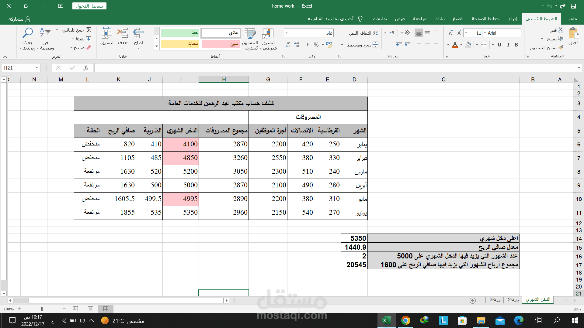This screenshot has width=584, height=328.
Task: Apply Percent Style to cells
Action: pyautogui.click(x=316, y=45)
